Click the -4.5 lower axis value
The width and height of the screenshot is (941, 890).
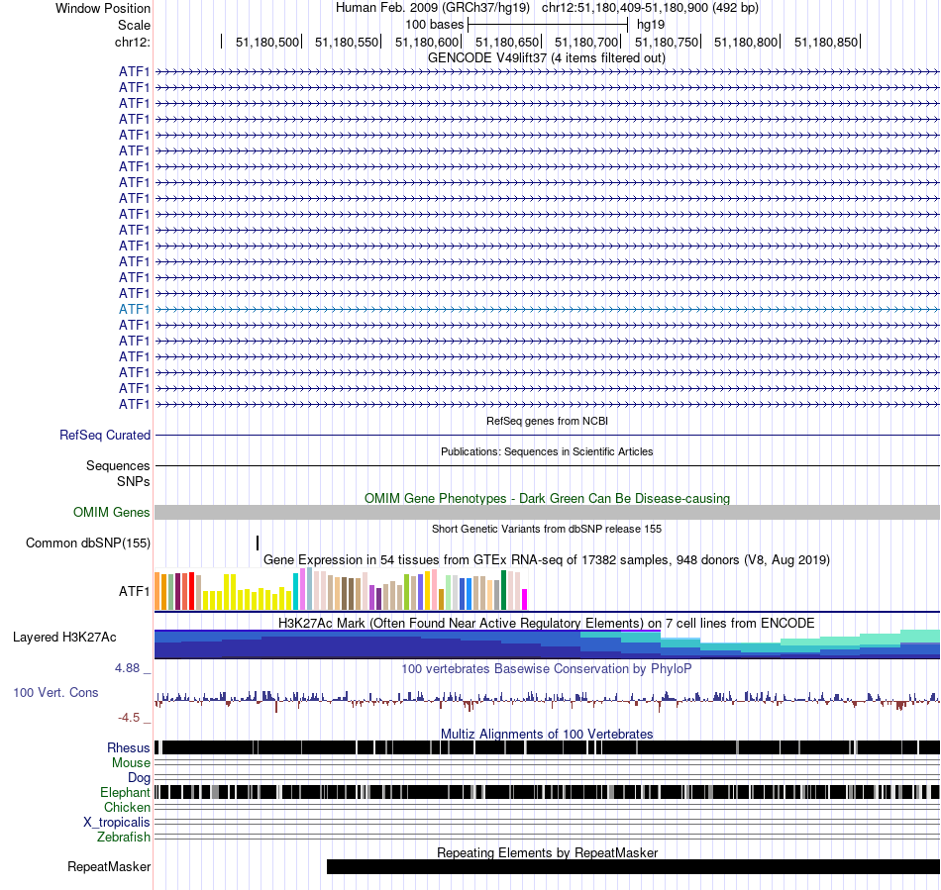point(129,718)
